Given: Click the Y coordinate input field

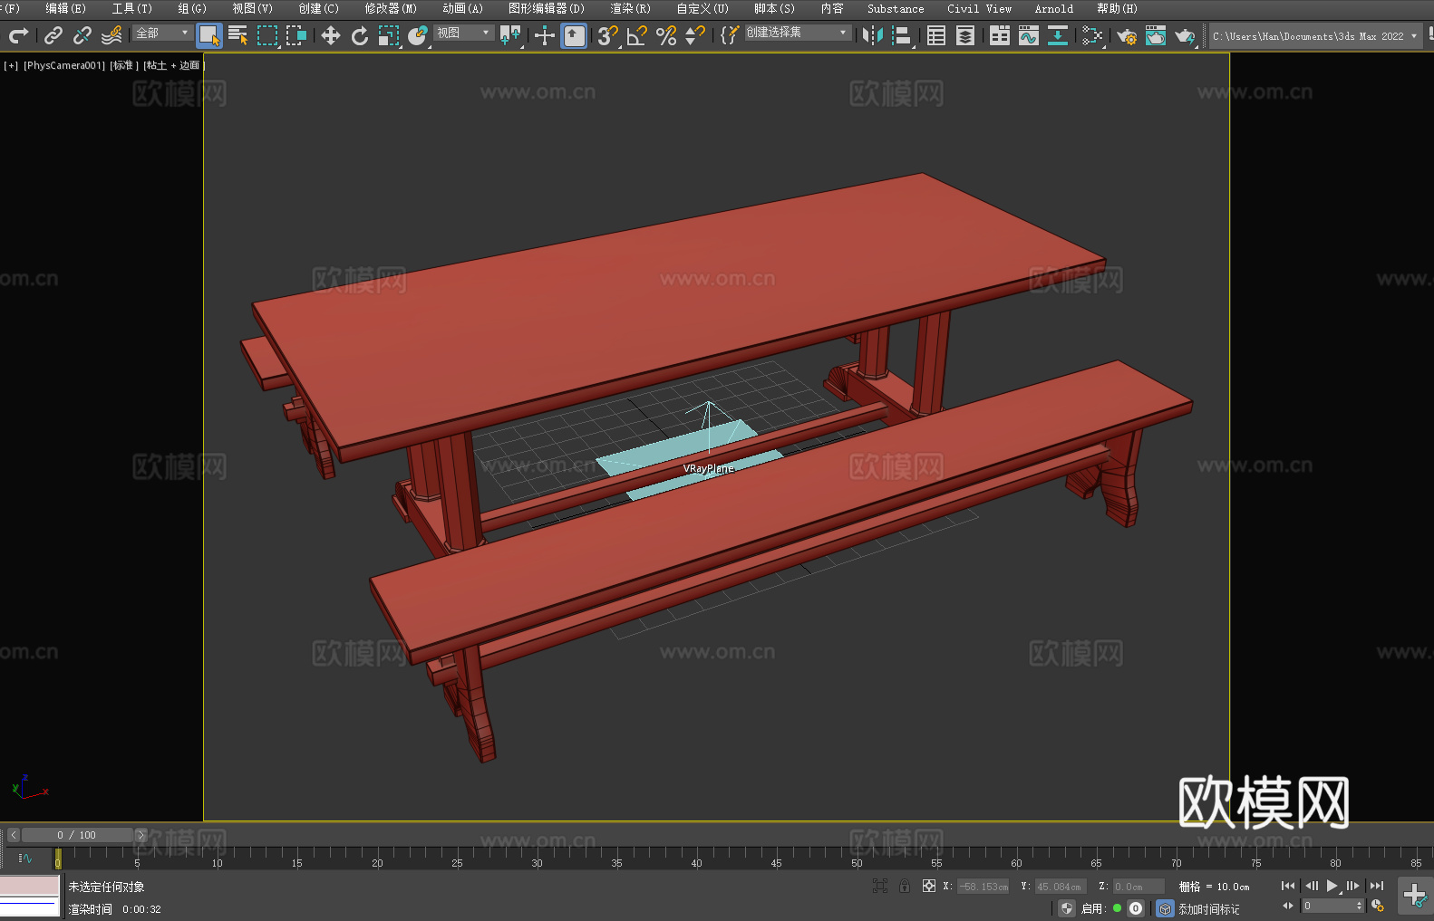Looking at the screenshot, I should point(1060,887).
